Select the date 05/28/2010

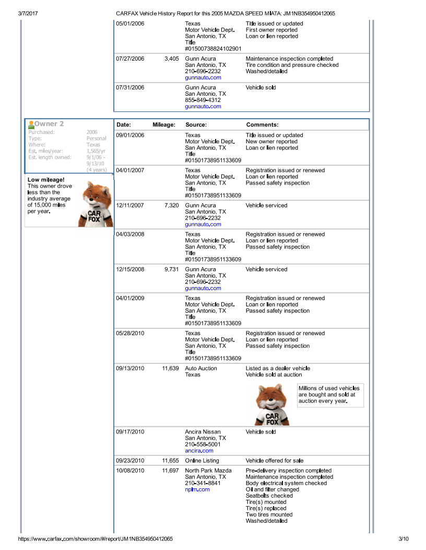point(130,333)
